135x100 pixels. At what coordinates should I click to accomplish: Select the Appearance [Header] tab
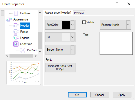pos(58,13)
